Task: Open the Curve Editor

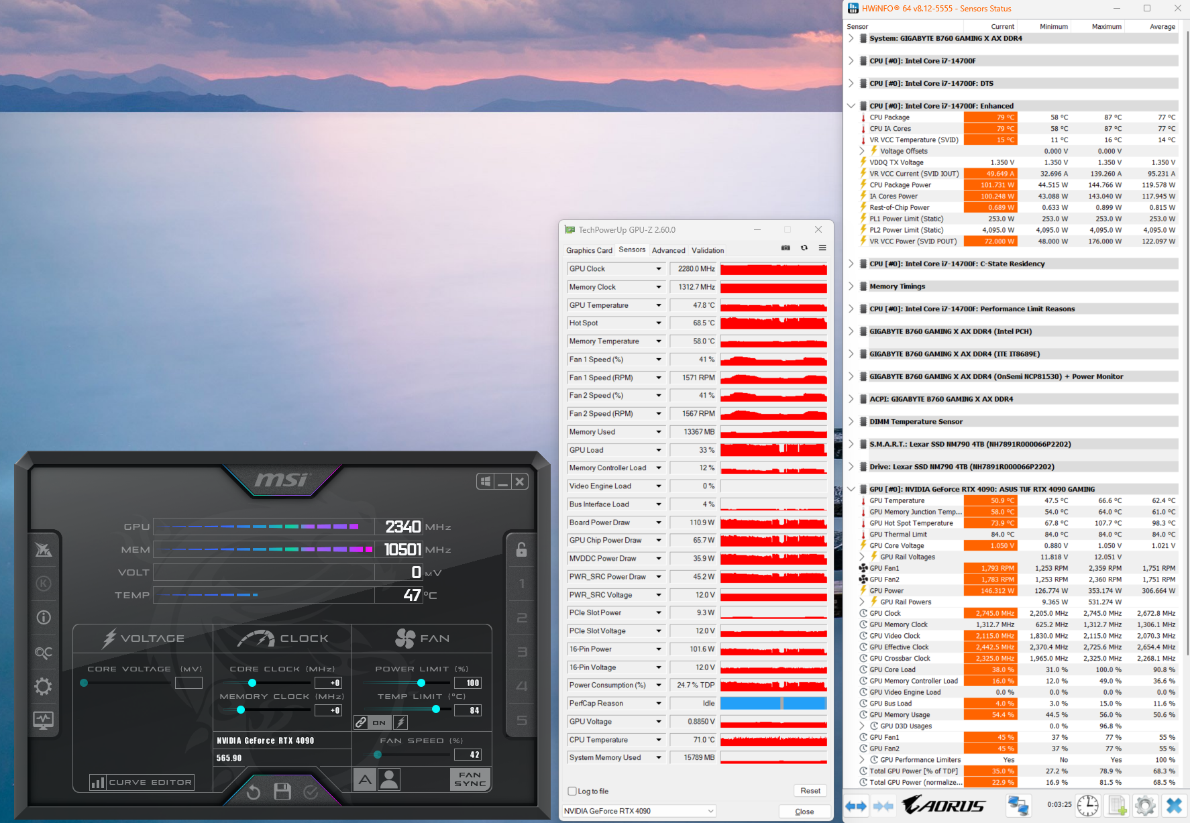Action: (142, 782)
